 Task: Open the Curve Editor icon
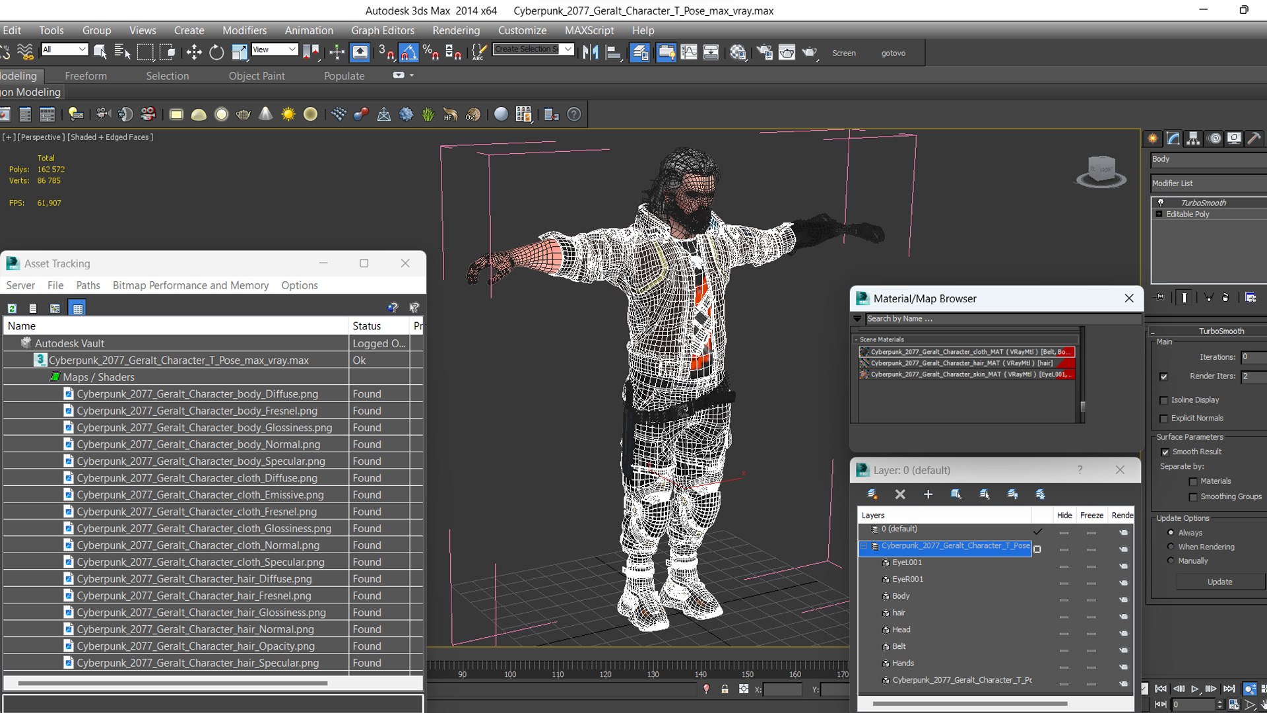[688, 52]
